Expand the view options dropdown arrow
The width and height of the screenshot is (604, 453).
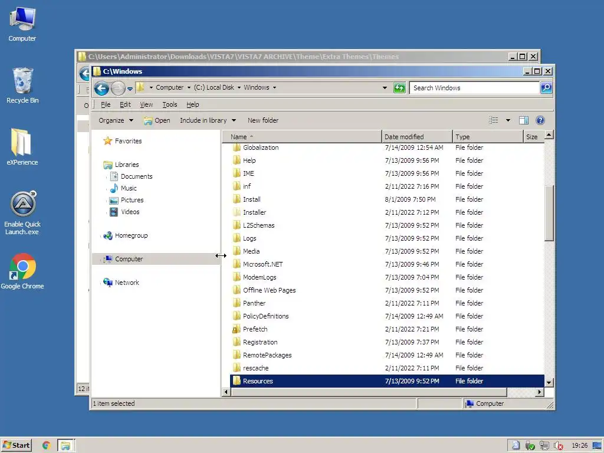[508, 120]
